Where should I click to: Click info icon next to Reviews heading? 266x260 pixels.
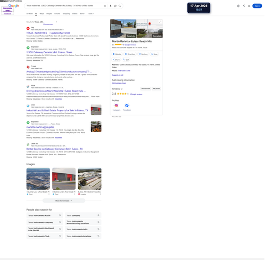click(122, 89)
